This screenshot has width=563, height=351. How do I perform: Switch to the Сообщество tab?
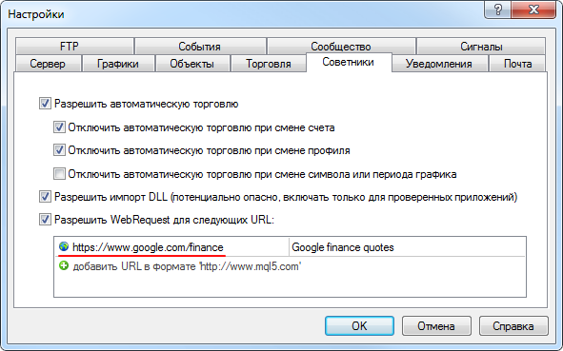pyautogui.click(x=341, y=47)
